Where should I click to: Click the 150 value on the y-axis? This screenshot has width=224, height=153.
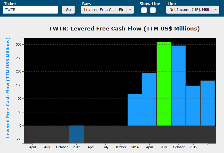point(18,85)
